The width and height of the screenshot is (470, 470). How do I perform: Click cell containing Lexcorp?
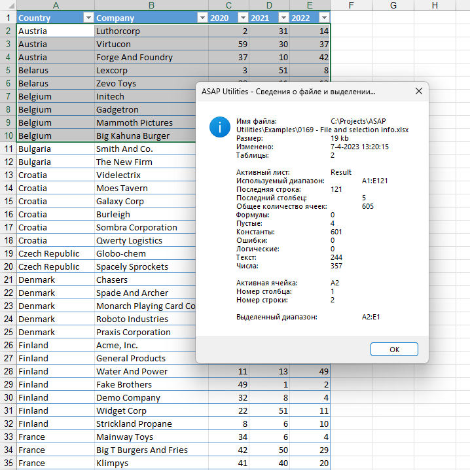[x=151, y=71]
